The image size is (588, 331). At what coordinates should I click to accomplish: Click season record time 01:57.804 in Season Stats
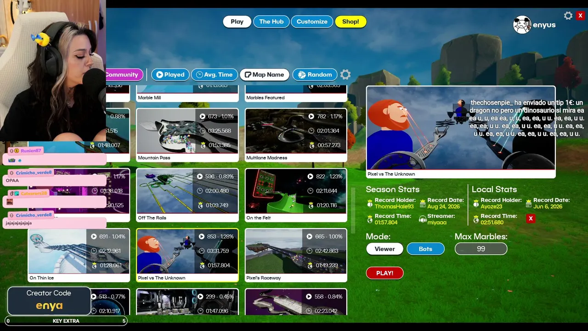[386, 223]
